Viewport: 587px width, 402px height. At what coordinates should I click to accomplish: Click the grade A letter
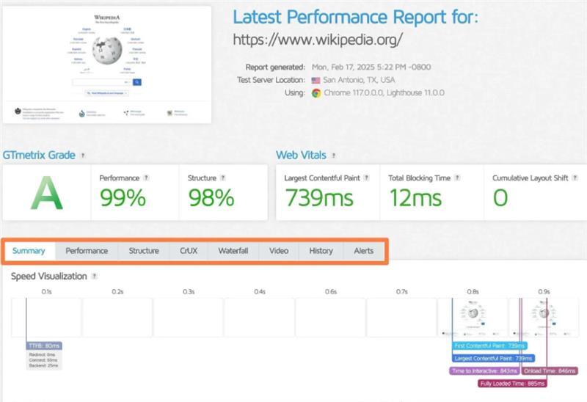(x=47, y=193)
